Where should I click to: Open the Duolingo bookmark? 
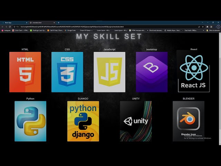[x=38, y=30]
